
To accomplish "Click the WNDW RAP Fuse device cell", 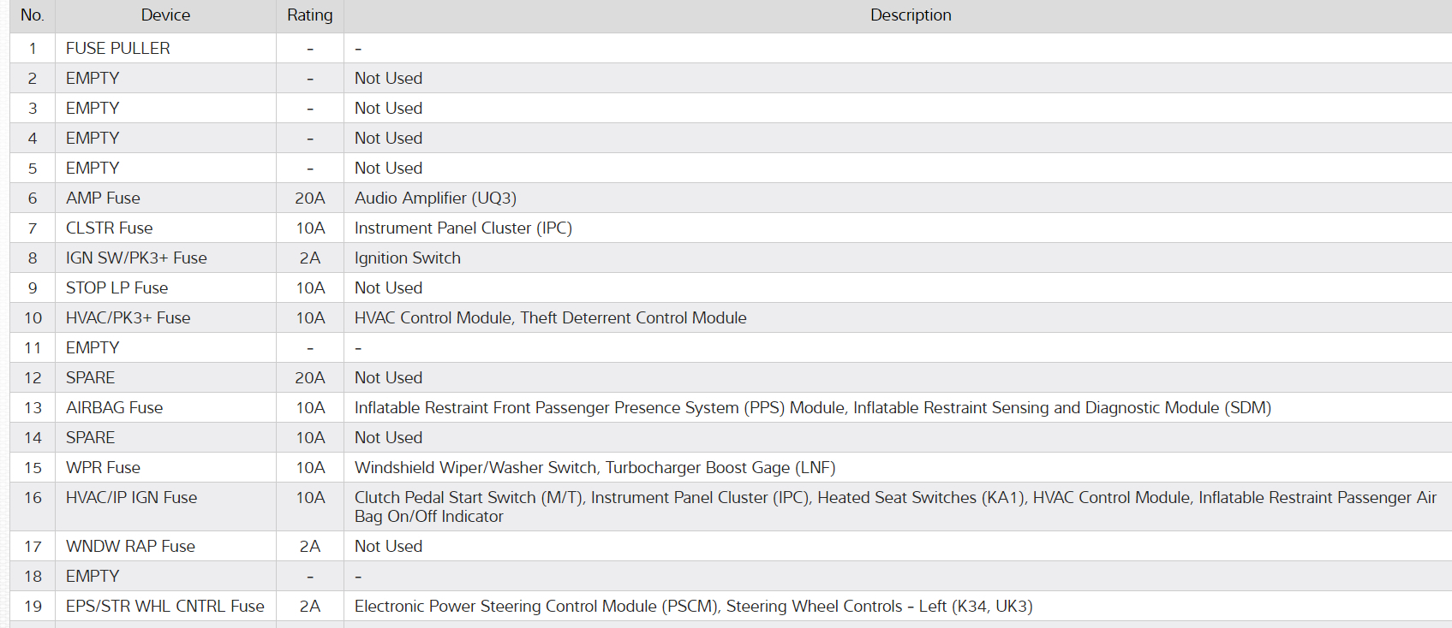I will [x=130, y=547].
